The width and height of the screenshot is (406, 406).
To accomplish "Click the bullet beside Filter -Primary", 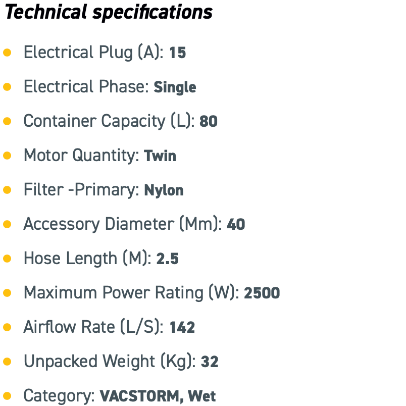I will tap(7, 190).
